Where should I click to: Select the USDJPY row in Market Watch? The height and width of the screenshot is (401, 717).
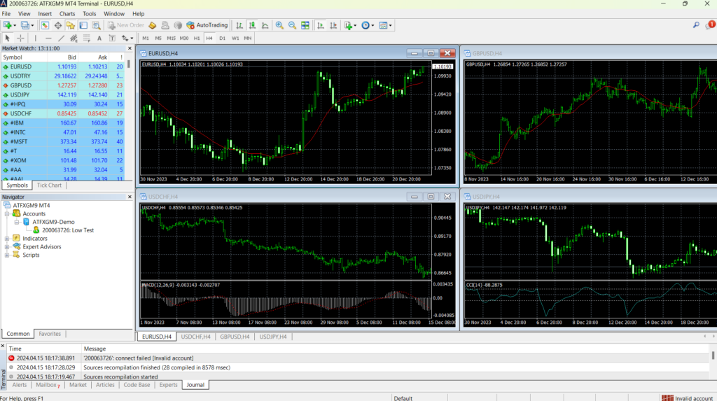(x=62, y=94)
